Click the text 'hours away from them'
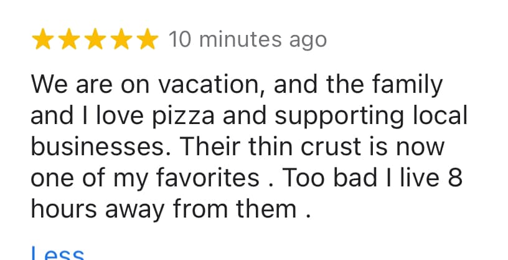The image size is (508, 260). tap(164, 209)
